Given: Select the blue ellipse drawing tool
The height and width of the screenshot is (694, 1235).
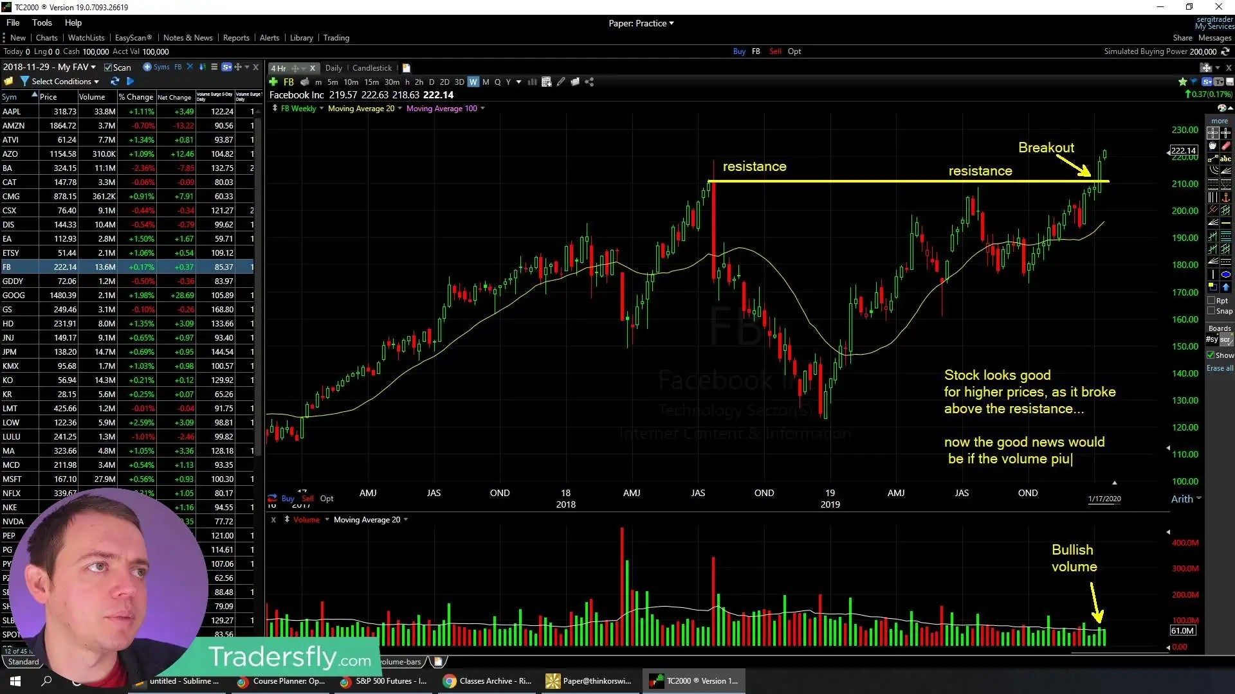Looking at the screenshot, I should click(1226, 274).
